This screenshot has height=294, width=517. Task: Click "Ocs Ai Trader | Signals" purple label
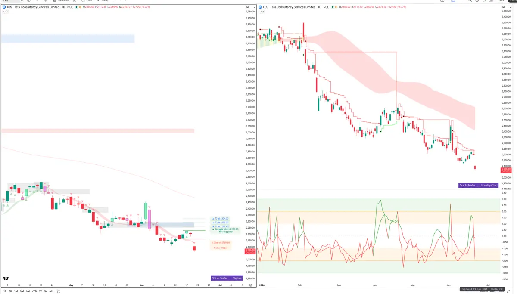coord(227,278)
